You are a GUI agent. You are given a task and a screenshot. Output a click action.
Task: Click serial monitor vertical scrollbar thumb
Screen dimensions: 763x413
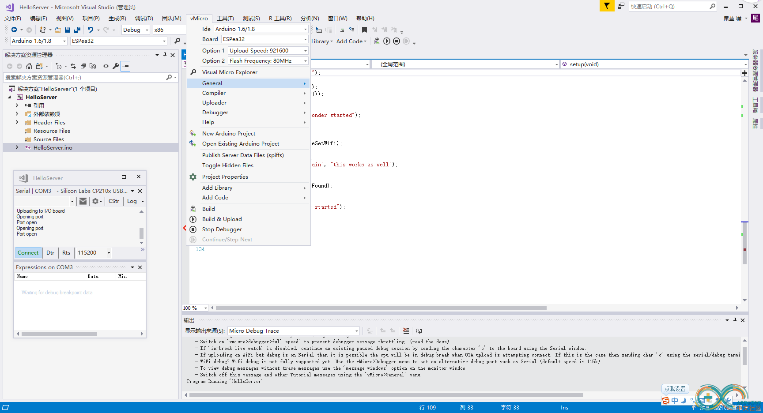141,233
